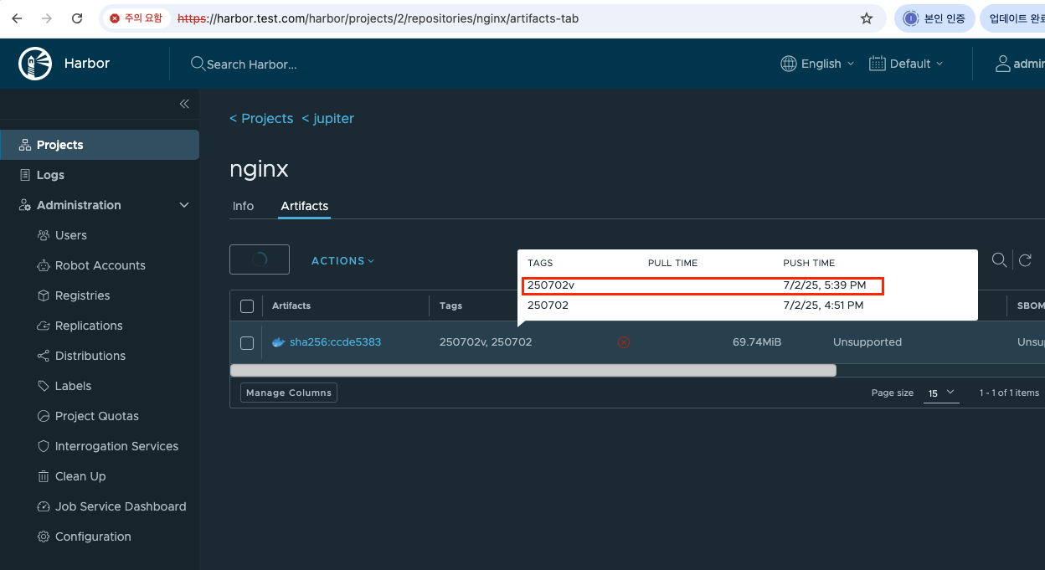Click the Search Harbor magnifier icon
This screenshot has width=1045, height=570.
tap(198, 64)
